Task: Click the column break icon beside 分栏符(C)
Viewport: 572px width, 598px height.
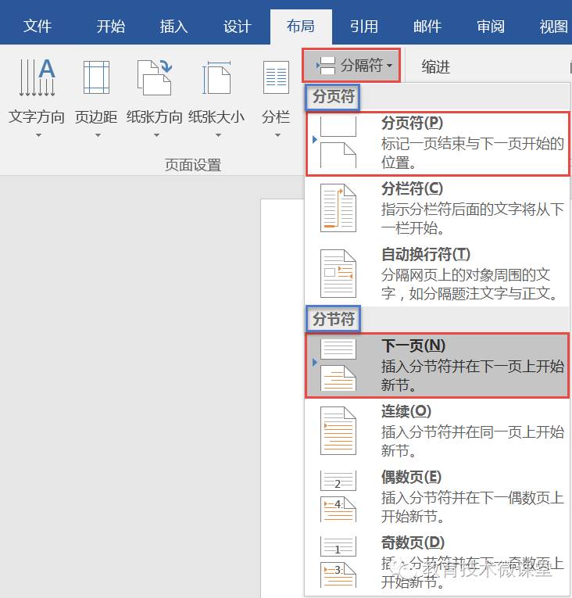Action: point(338,208)
